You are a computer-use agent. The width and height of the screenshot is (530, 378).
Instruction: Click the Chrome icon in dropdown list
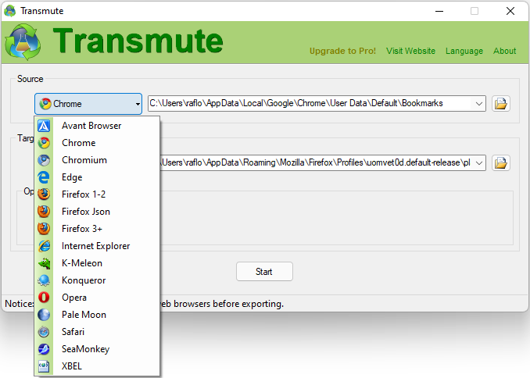[44, 143]
